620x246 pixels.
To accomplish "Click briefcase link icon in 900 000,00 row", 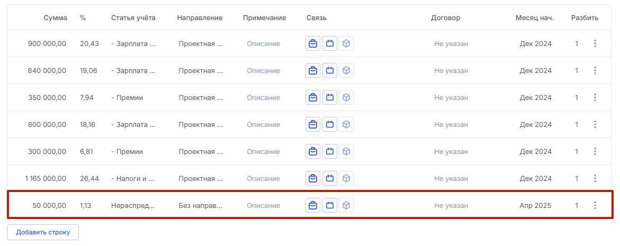I will point(313,43).
